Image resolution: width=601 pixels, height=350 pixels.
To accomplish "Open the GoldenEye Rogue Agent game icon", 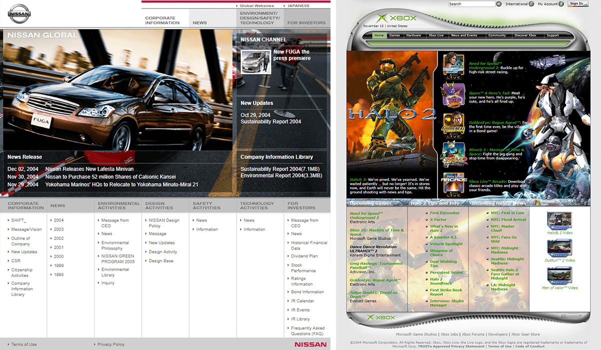I will pyautogui.click(x=453, y=124).
